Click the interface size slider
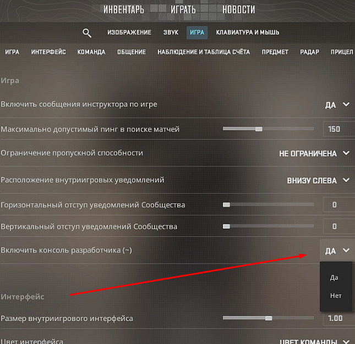This screenshot has height=344, width=355. coord(268,318)
